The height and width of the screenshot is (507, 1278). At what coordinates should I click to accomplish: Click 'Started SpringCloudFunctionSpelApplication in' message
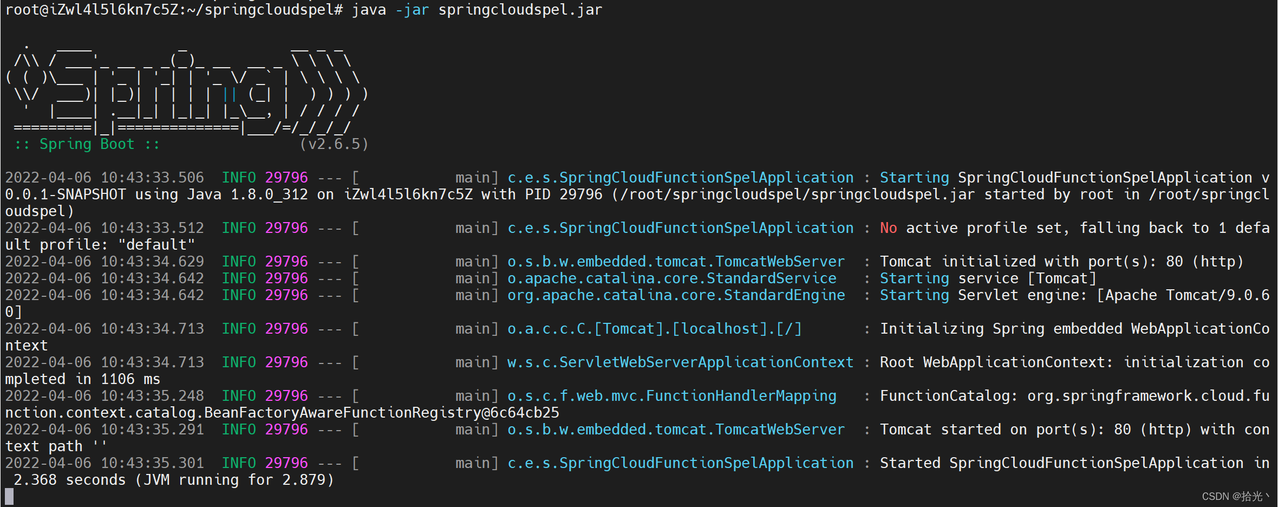[x=1075, y=463]
